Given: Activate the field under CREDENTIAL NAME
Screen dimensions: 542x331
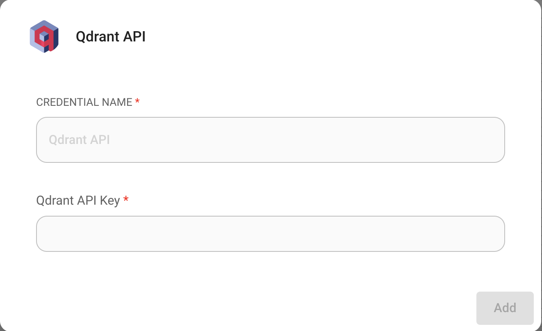Looking at the screenshot, I should 270,140.
